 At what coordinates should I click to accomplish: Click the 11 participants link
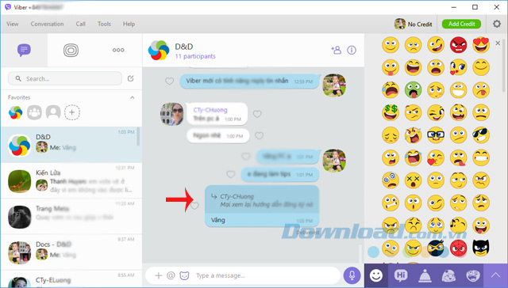point(195,56)
